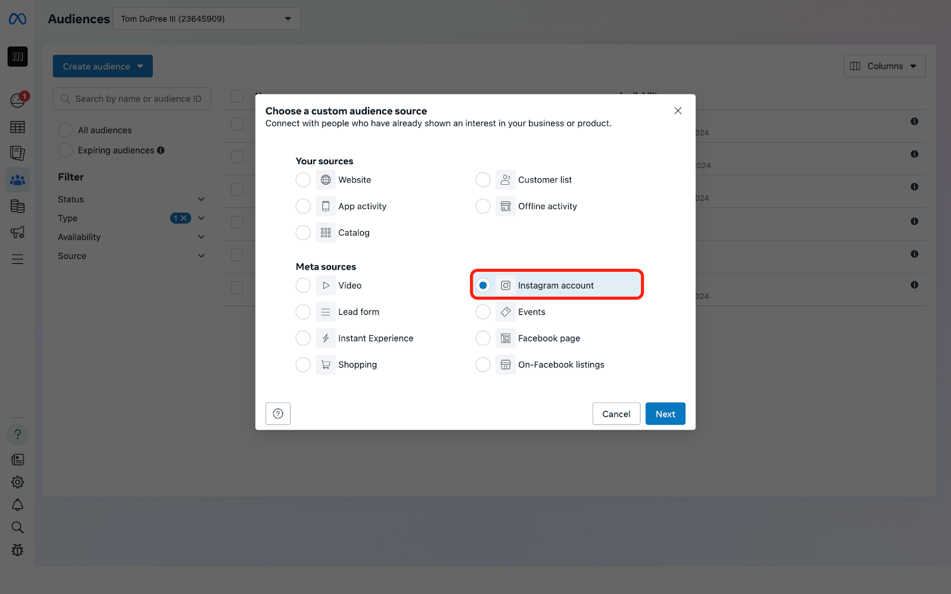This screenshot has height=594, width=951.
Task: Click the bug report icon
Action: pyautogui.click(x=17, y=550)
